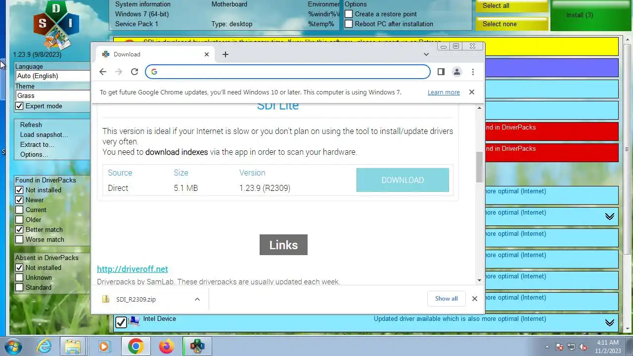The width and height of the screenshot is (633, 356).
Task: Enable the Standard filter checkbox
Action: click(19, 287)
